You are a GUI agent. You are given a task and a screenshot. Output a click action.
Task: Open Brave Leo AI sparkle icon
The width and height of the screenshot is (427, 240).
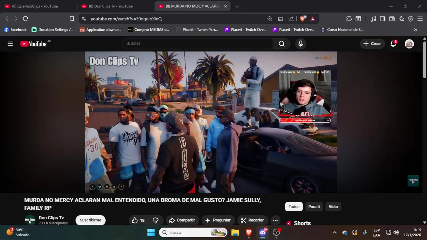(x=401, y=19)
